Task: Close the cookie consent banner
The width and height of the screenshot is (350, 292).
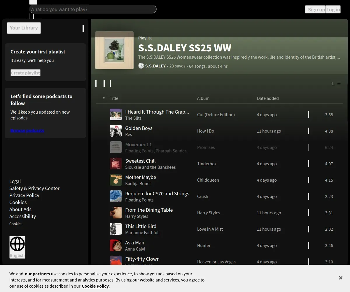Action: point(340,278)
